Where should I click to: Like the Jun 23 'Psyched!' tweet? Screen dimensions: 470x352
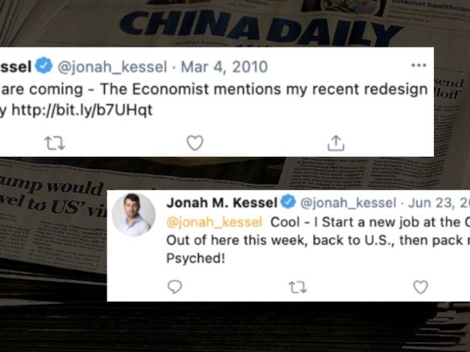pyautogui.click(x=420, y=287)
